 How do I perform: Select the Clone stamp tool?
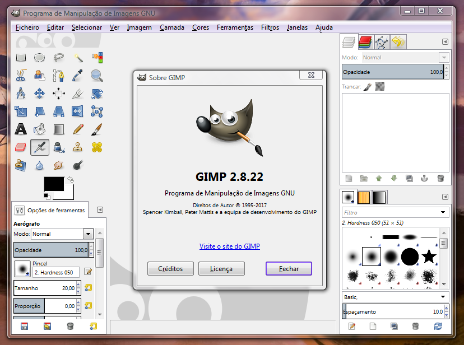[x=78, y=147]
